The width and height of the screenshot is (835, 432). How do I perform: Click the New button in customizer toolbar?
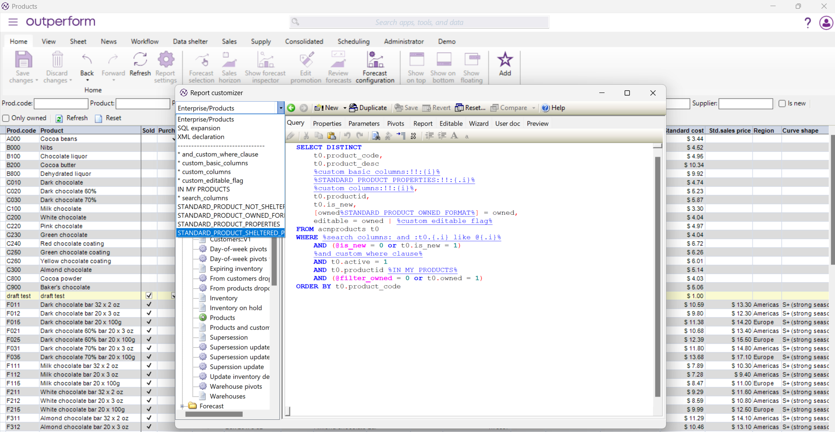coord(326,108)
